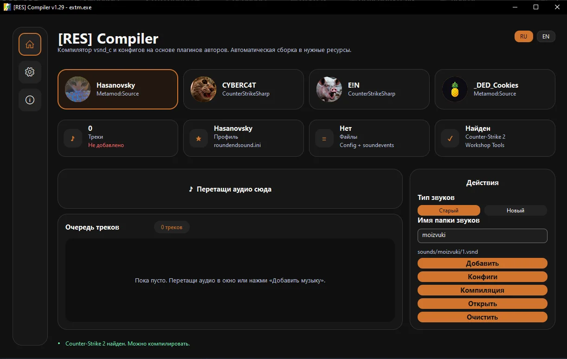Select the Старый sound type
The image size is (567, 359).
[449, 211]
